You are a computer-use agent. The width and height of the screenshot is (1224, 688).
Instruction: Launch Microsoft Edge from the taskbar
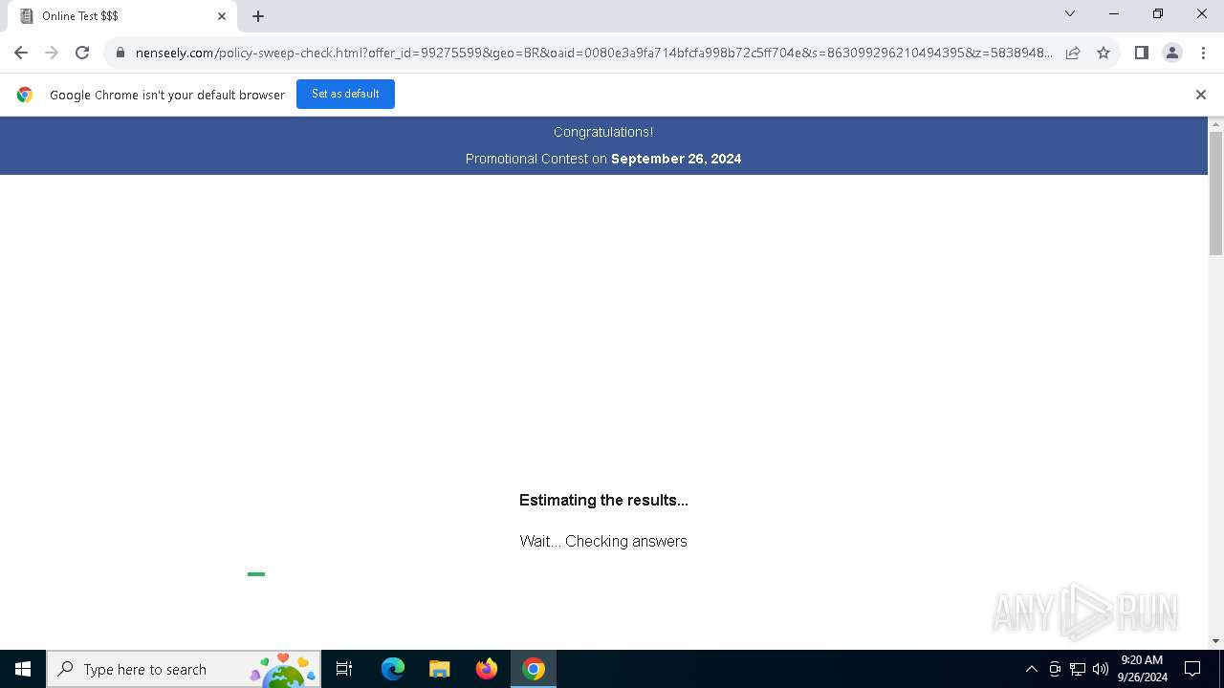pyautogui.click(x=393, y=669)
